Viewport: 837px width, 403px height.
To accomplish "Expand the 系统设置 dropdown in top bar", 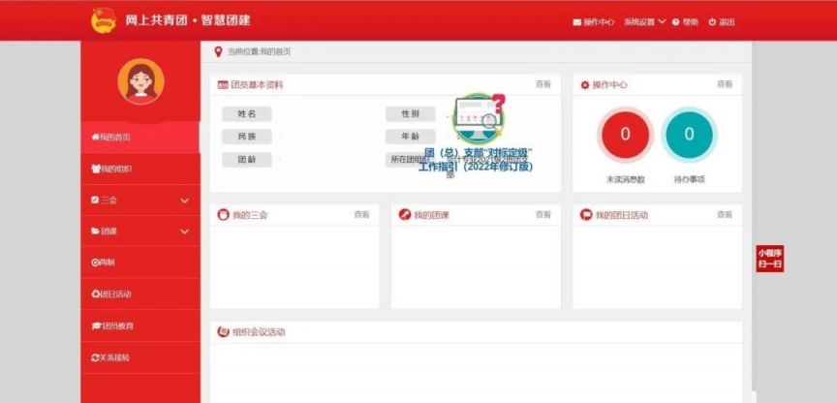I will (645, 22).
